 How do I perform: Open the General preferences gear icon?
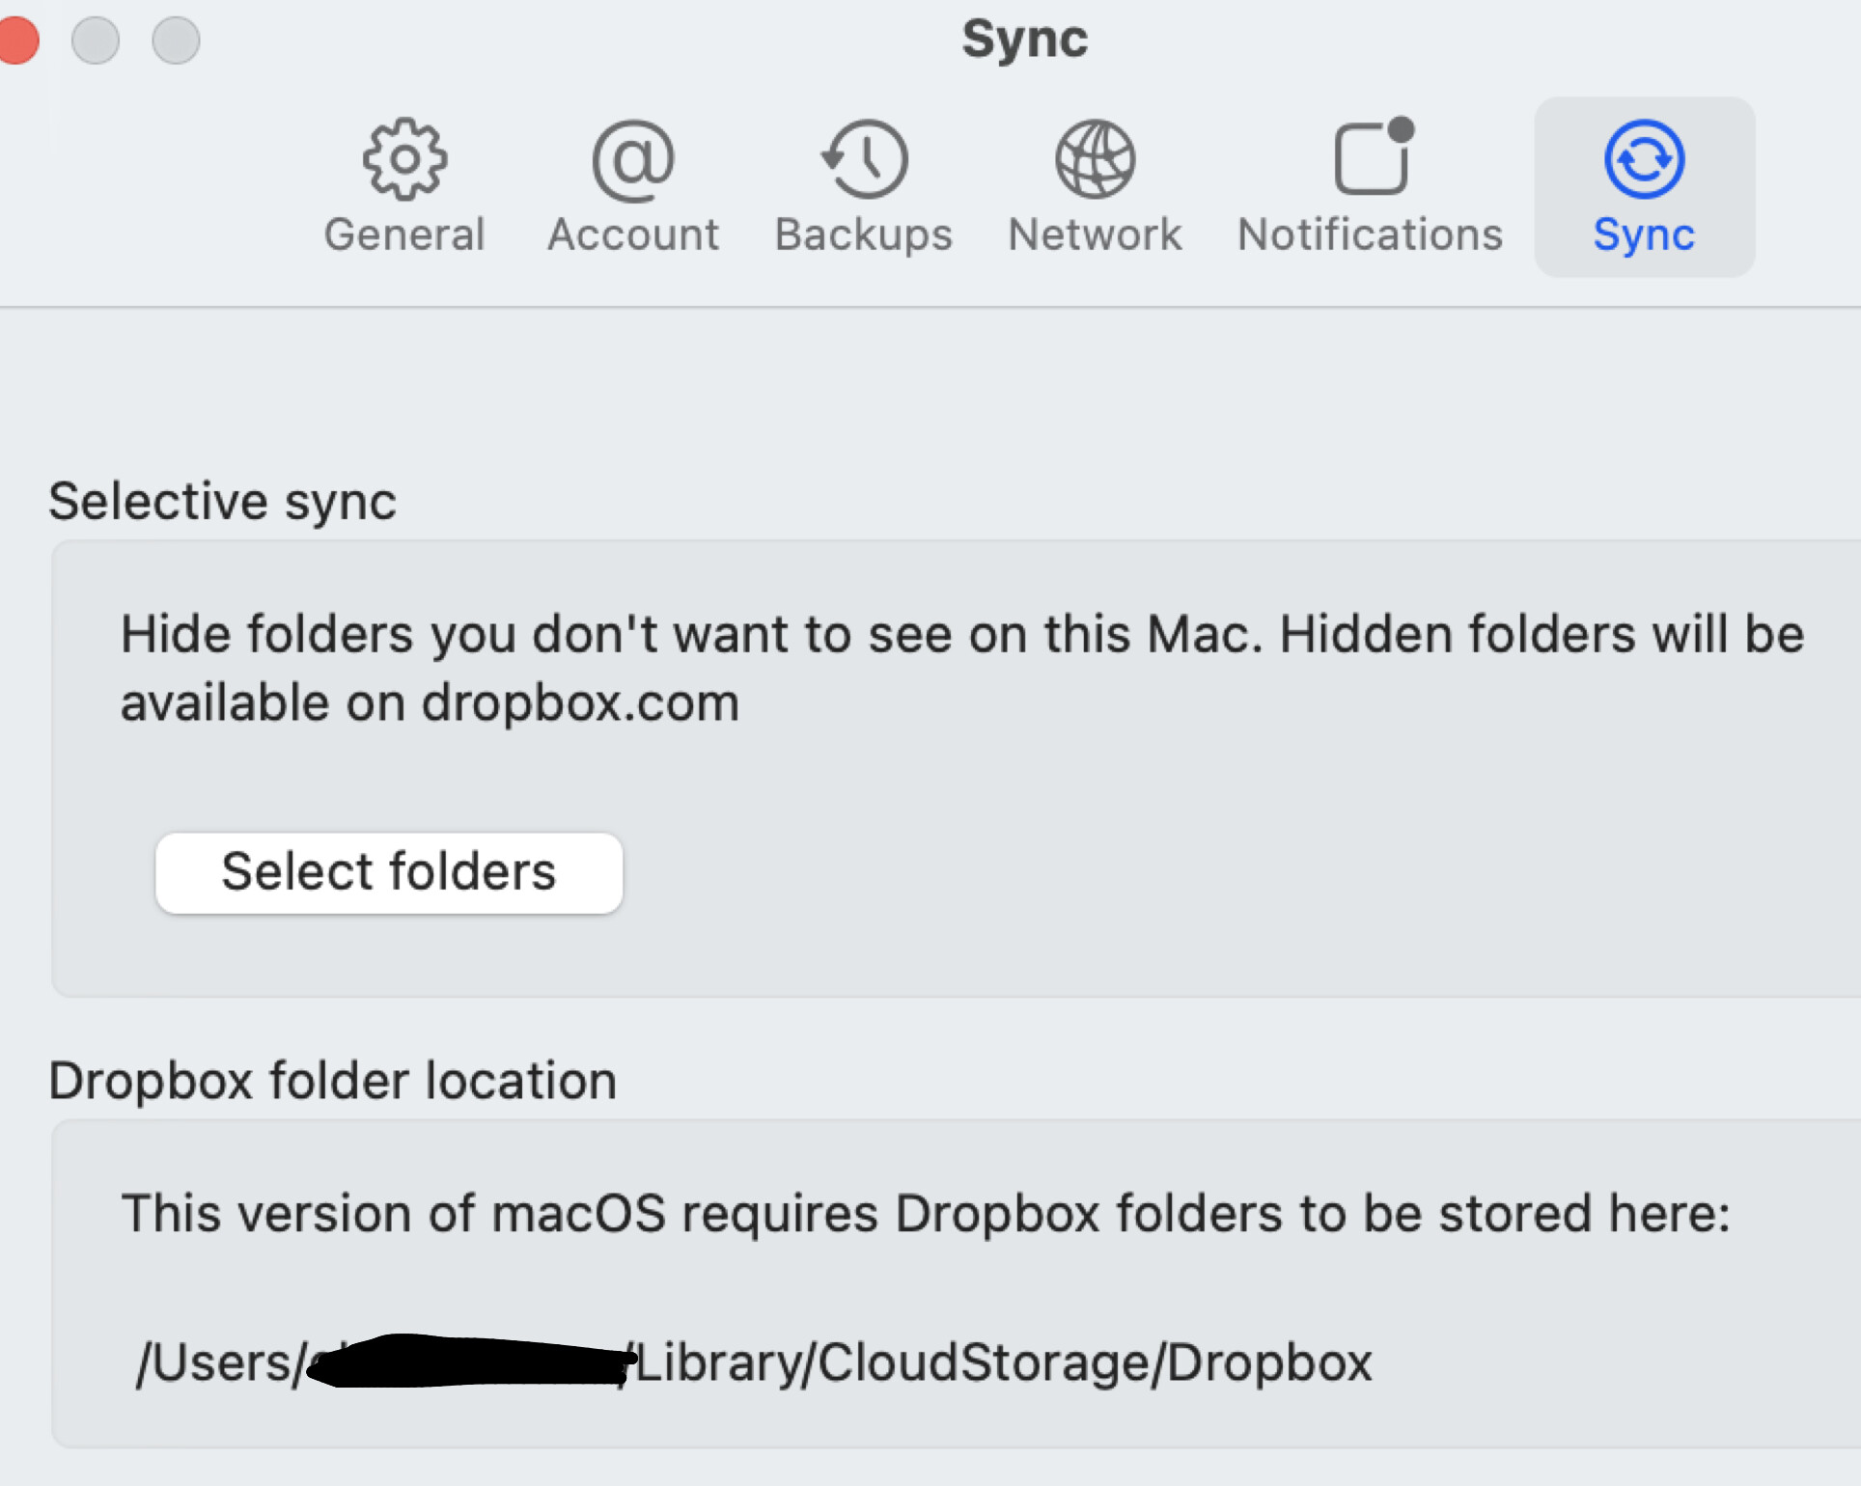[404, 159]
